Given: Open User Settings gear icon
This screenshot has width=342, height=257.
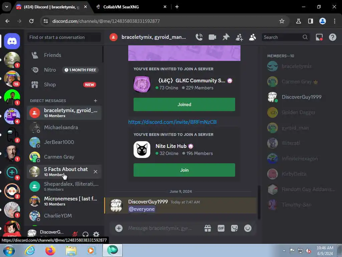Looking at the screenshot, I should pos(96,234).
